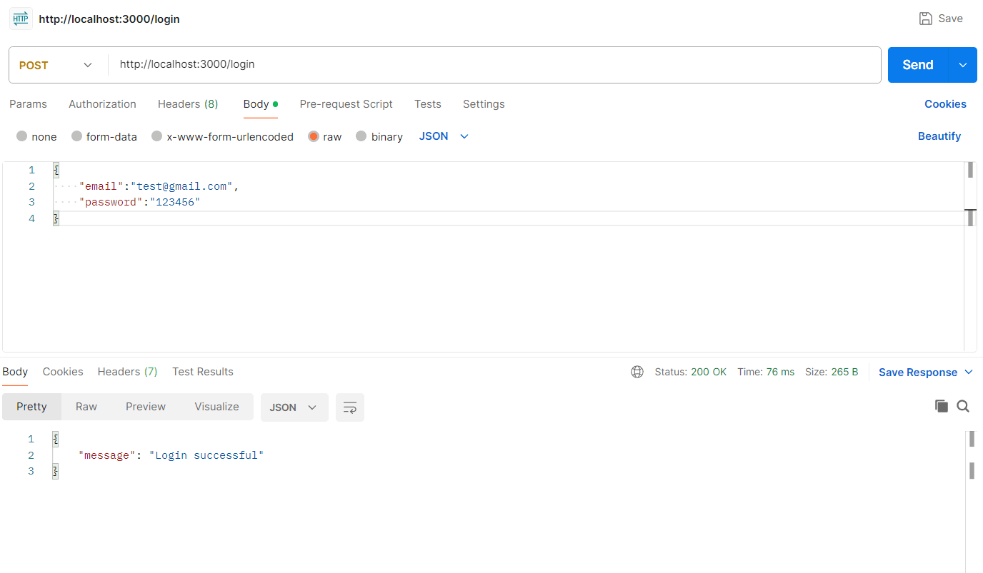
Task: Copy the response body to clipboard
Action: [942, 405]
